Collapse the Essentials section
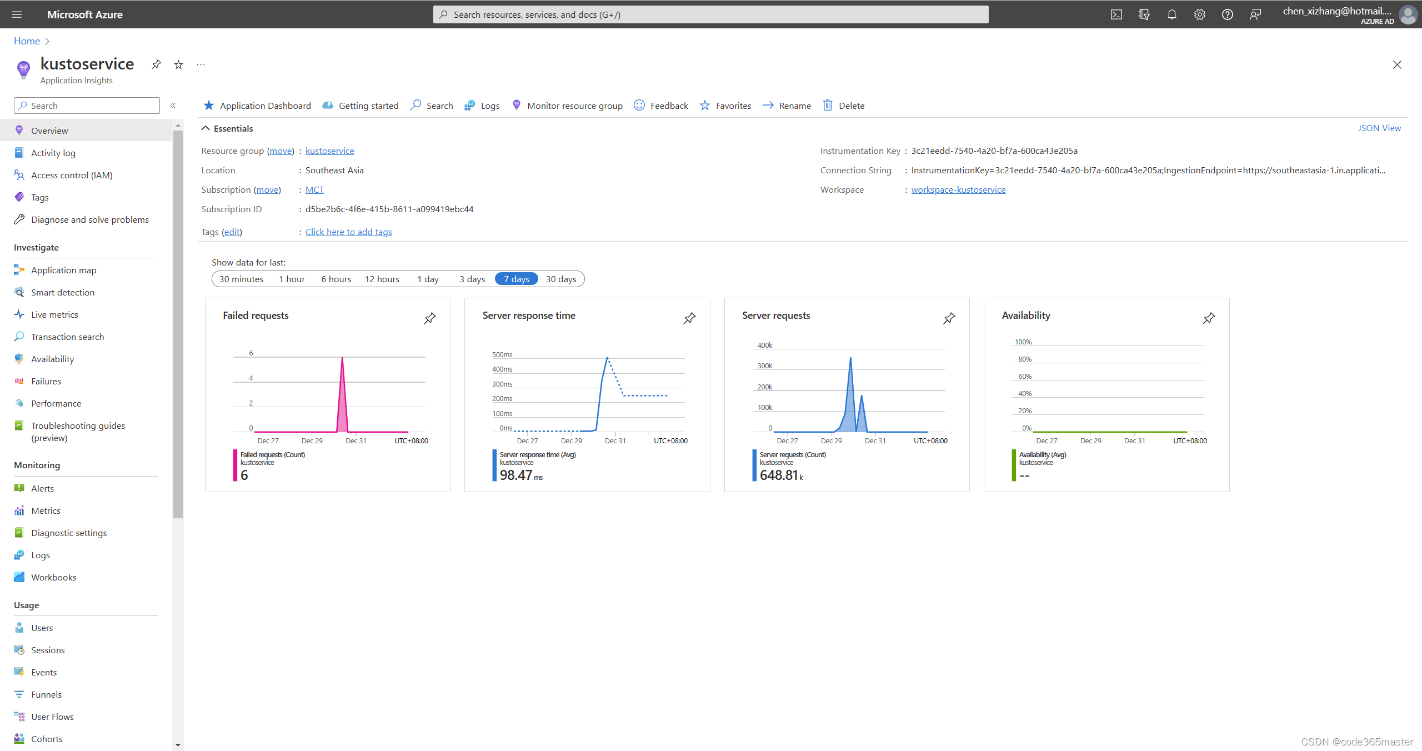The height and width of the screenshot is (751, 1422). click(x=206, y=128)
